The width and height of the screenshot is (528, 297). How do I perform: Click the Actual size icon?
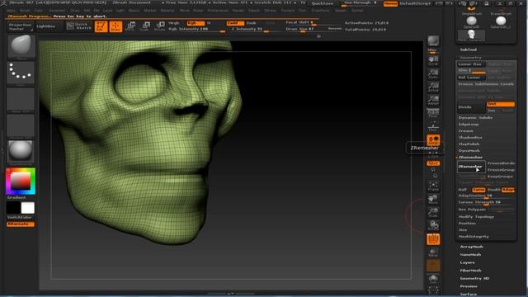point(433,87)
